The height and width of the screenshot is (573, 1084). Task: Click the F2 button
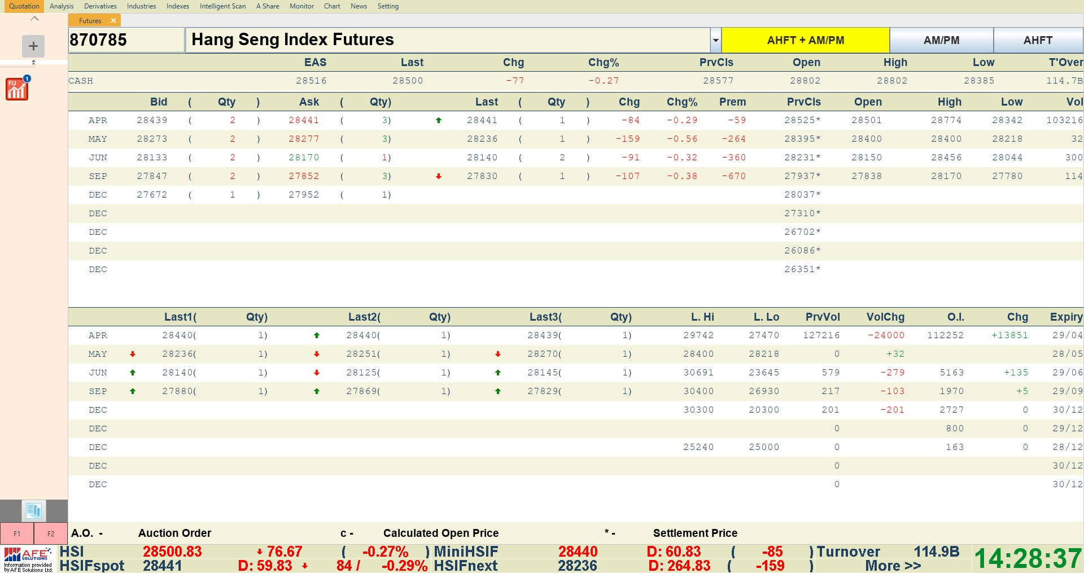click(x=51, y=533)
